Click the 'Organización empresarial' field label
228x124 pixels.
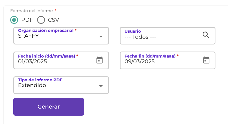45,31
